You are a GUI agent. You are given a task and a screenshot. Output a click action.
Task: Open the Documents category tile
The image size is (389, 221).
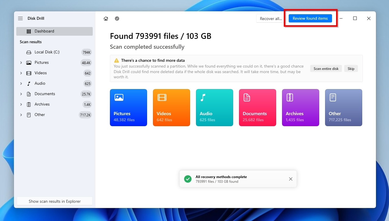click(x=258, y=108)
